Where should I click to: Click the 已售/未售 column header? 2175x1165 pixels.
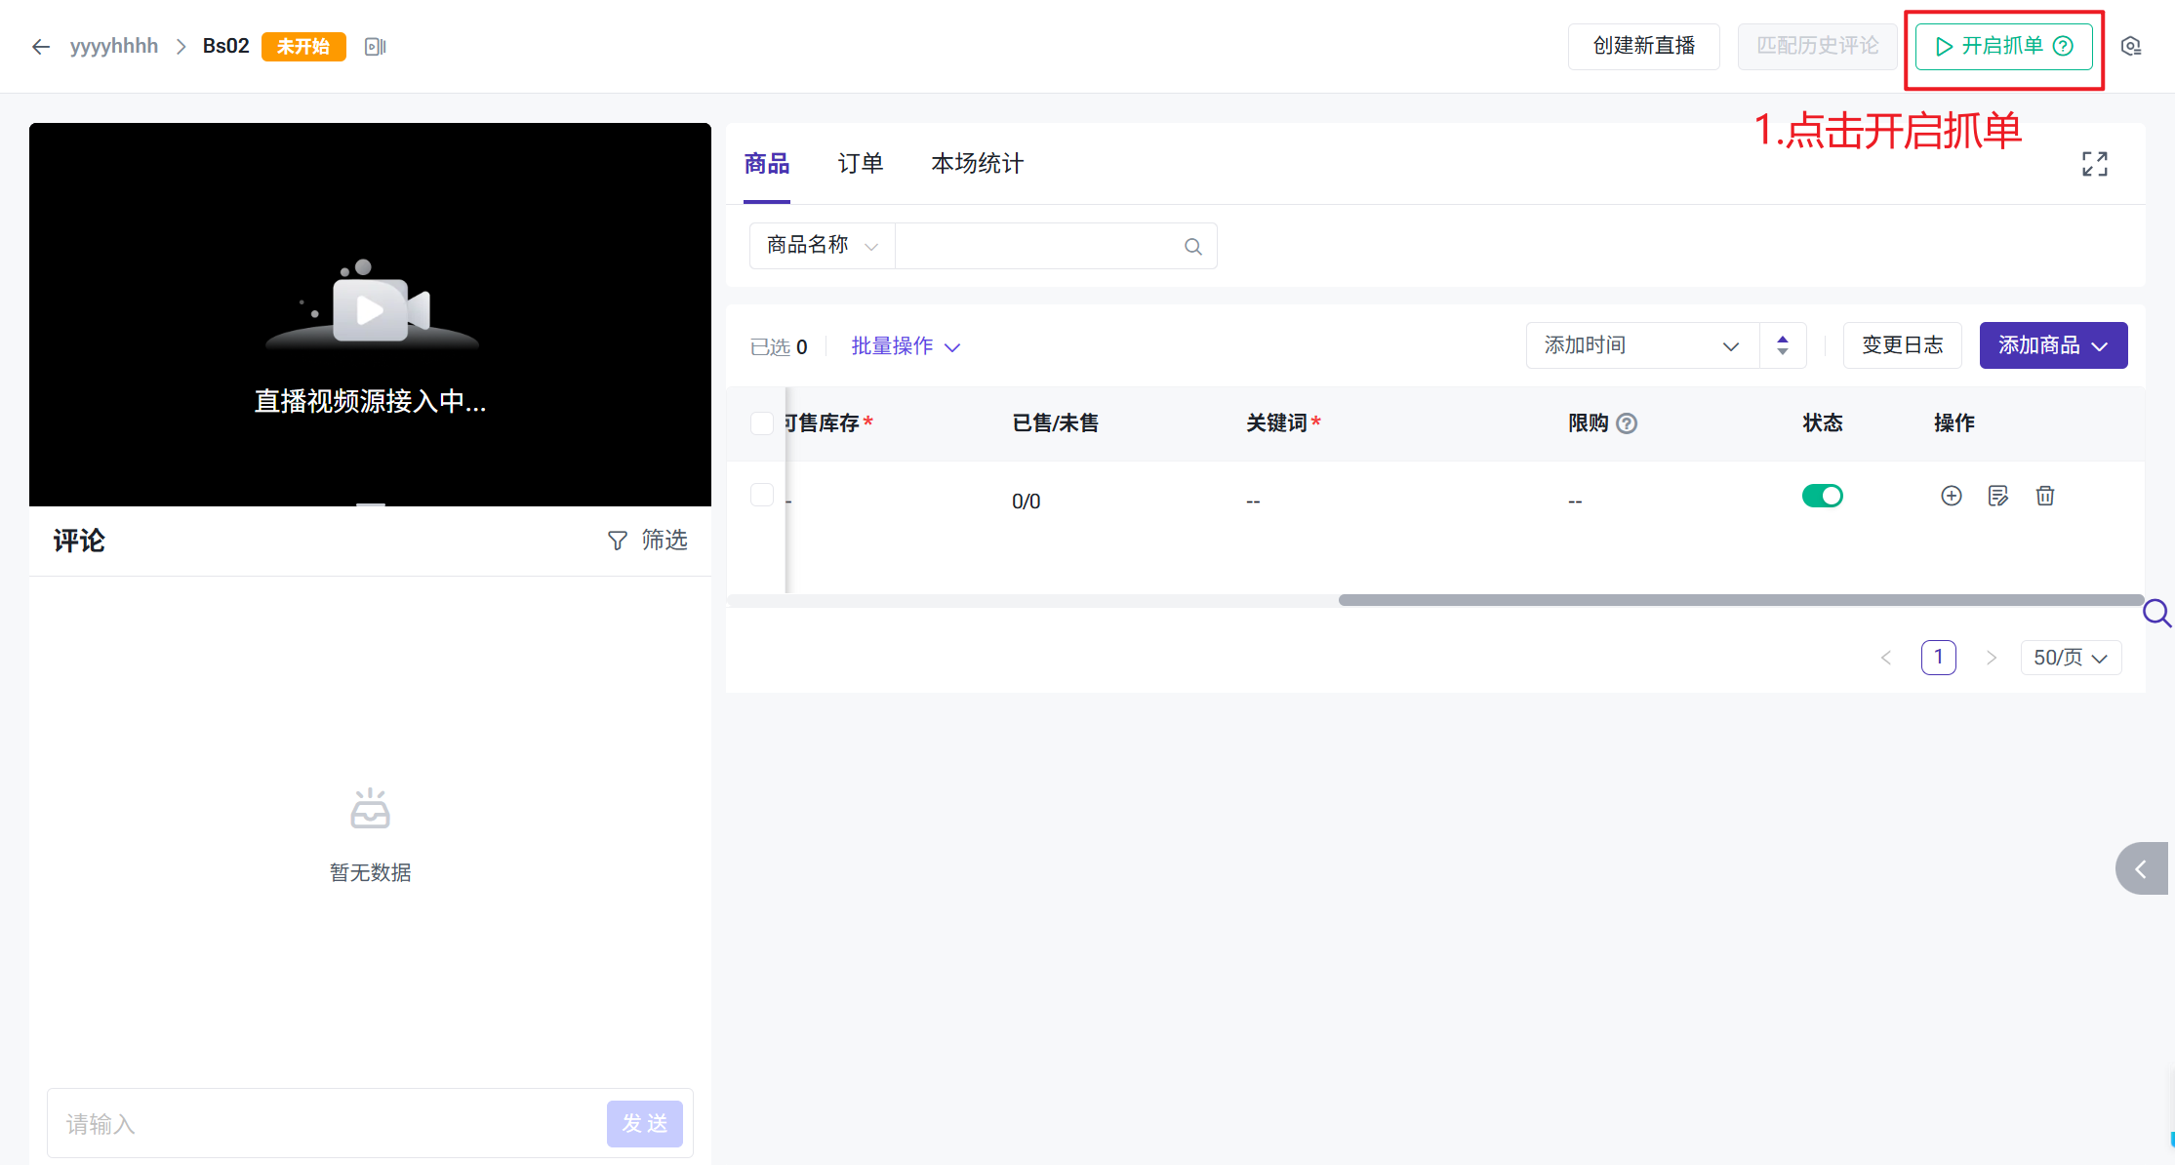1056,423
